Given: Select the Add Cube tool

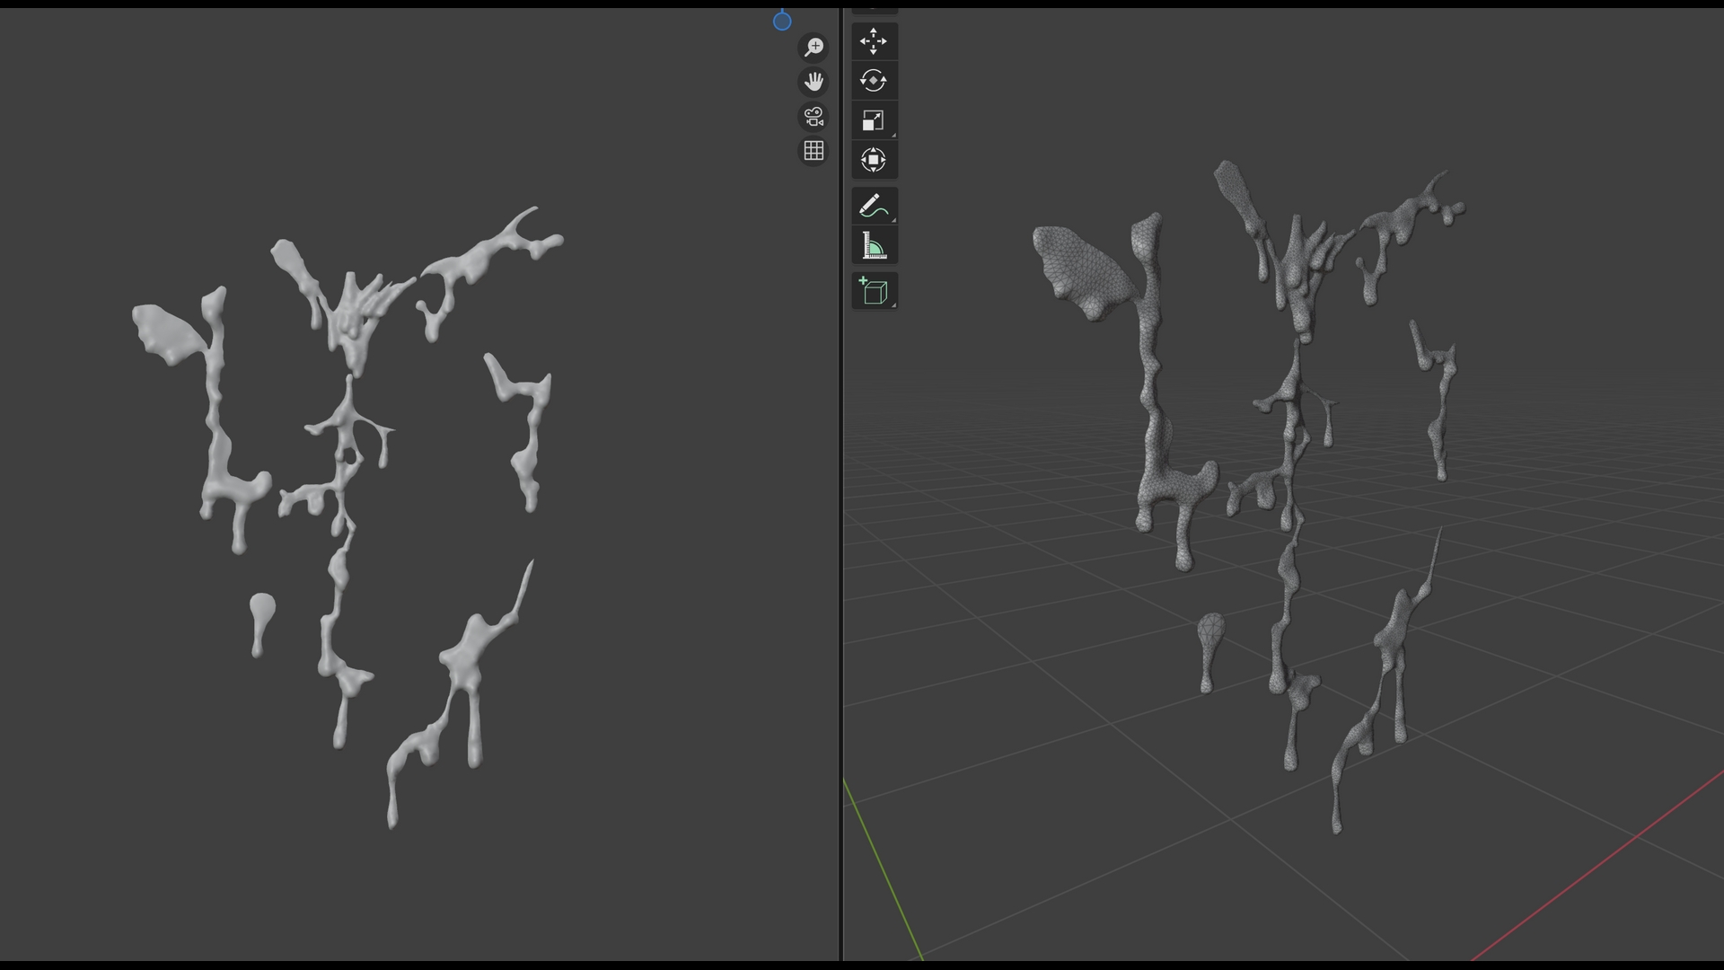Looking at the screenshot, I should 874,291.
